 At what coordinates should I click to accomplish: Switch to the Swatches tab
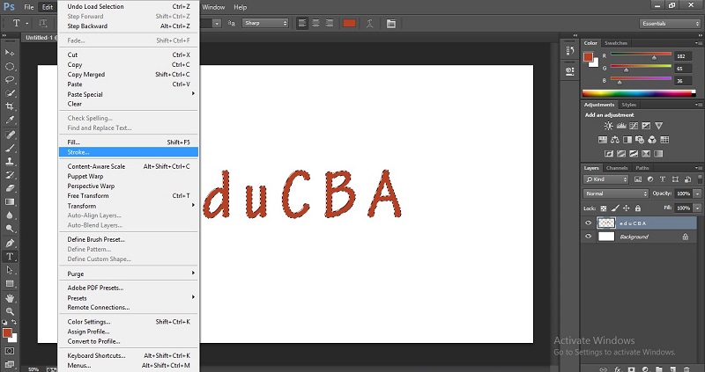616,43
